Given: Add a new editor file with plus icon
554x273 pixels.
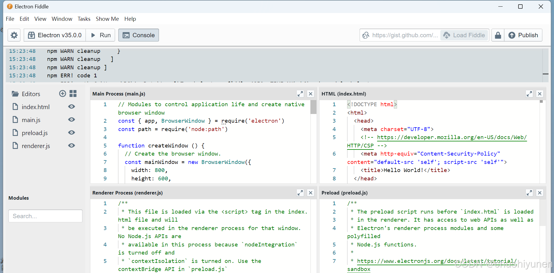Looking at the screenshot, I should pos(63,94).
